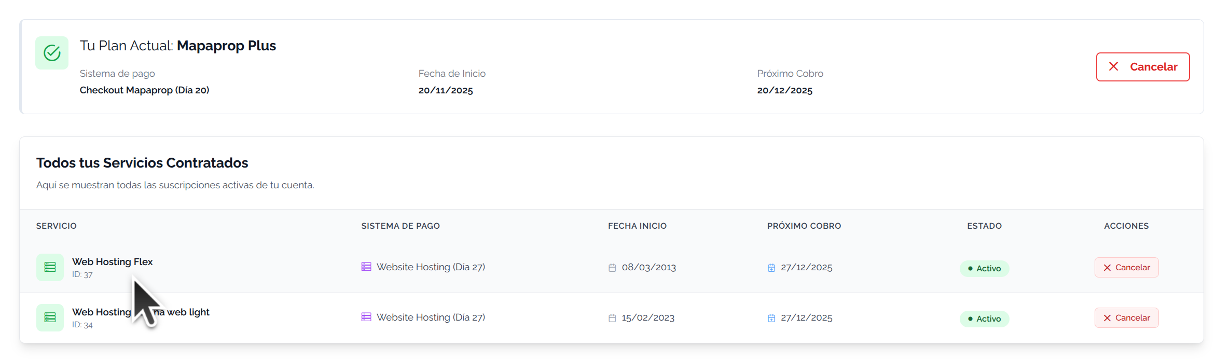This screenshot has width=1216, height=360.
Task: Click calendar icon beside 08/03/2013
Action: (612, 268)
